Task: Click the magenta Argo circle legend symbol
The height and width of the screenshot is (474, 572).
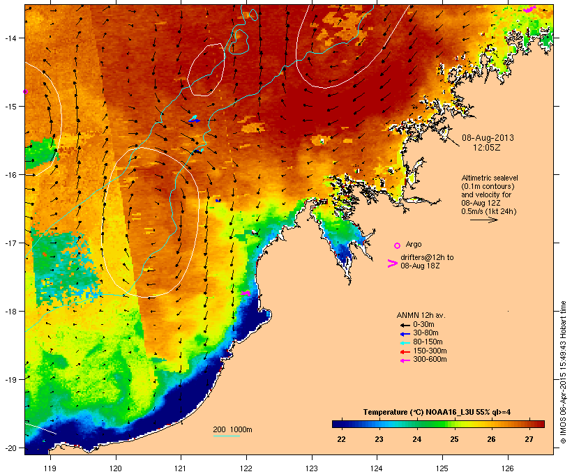Action: tap(398, 245)
